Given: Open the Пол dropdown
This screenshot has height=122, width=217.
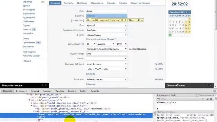Looking at the screenshot, I should click(106, 25).
